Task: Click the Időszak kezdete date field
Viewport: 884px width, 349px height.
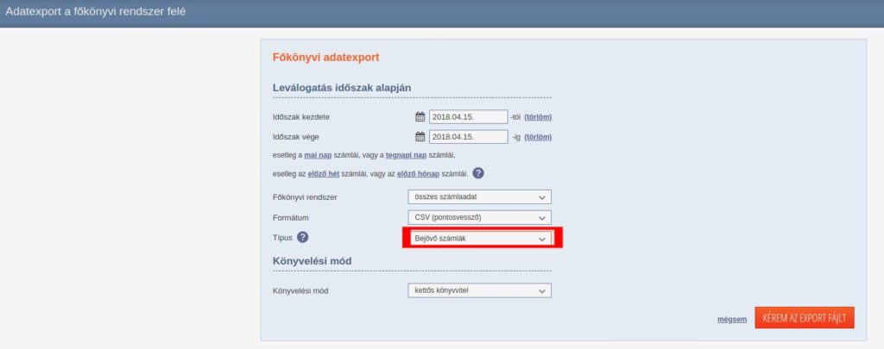Action: pos(468,117)
